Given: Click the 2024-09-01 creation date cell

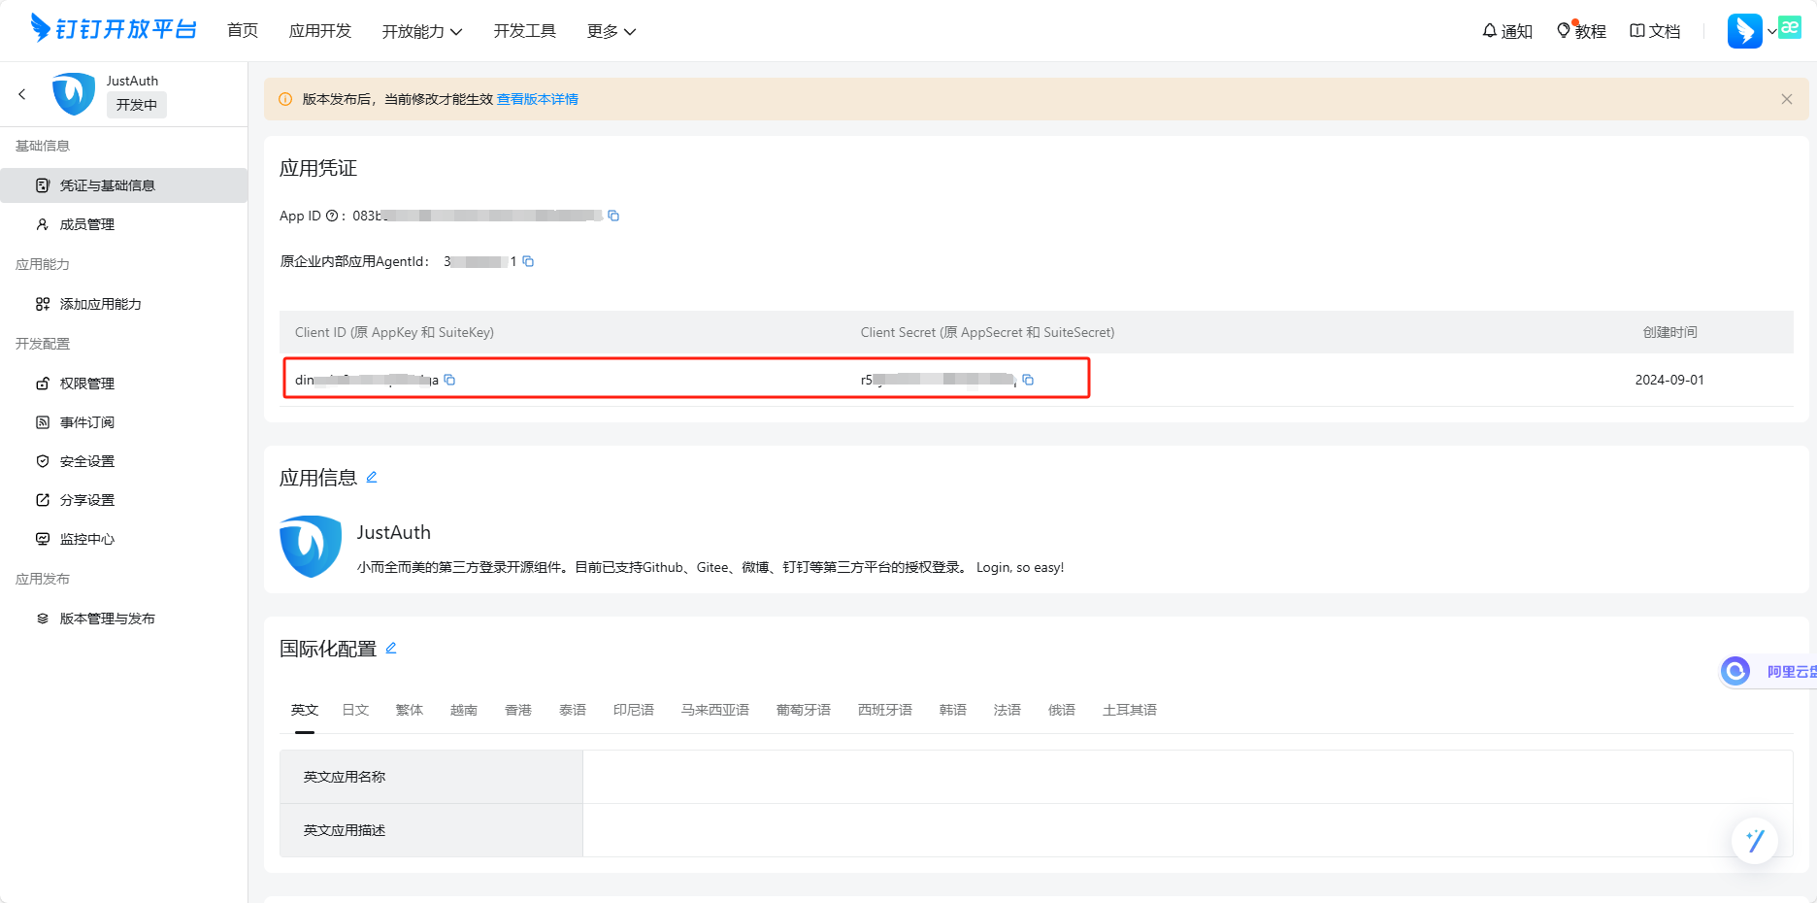Looking at the screenshot, I should [1669, 380].
